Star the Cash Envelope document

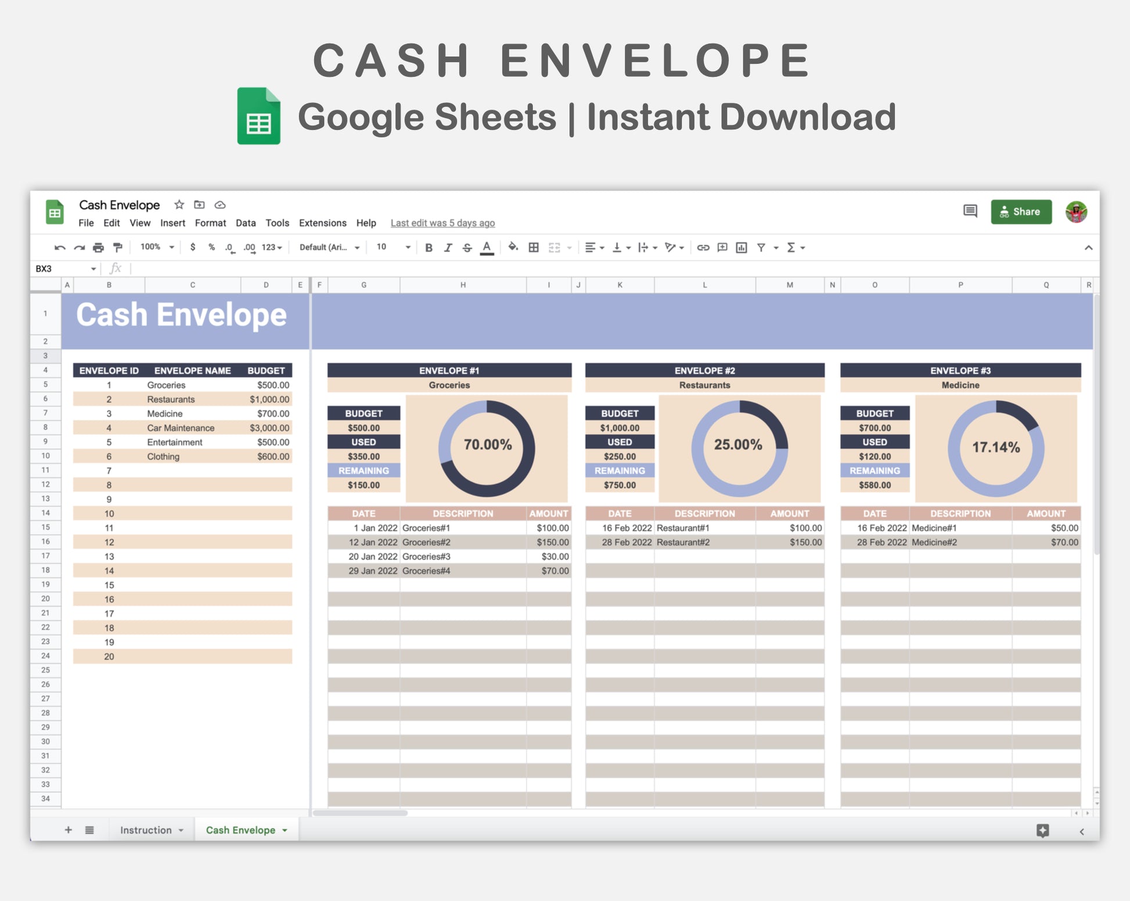[x=179, y=204]
